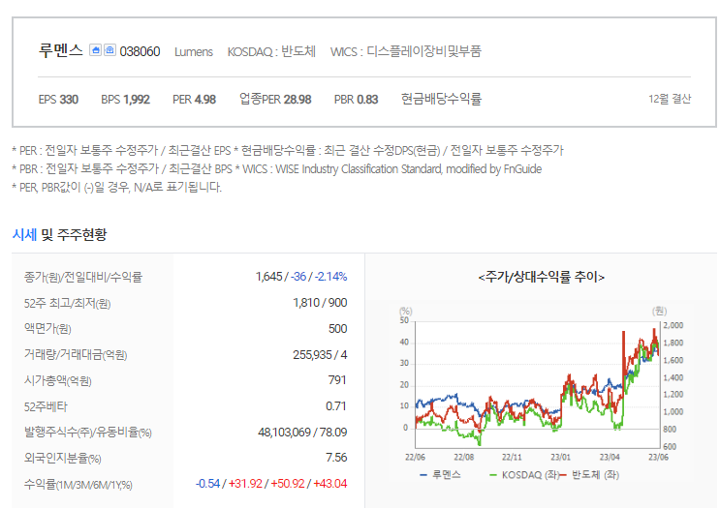Click the 현금배당수익률 label

[x=441, y=99]
